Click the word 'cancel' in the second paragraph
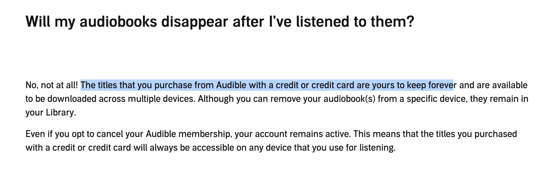 pyautogui.click(x=112, y=134)
